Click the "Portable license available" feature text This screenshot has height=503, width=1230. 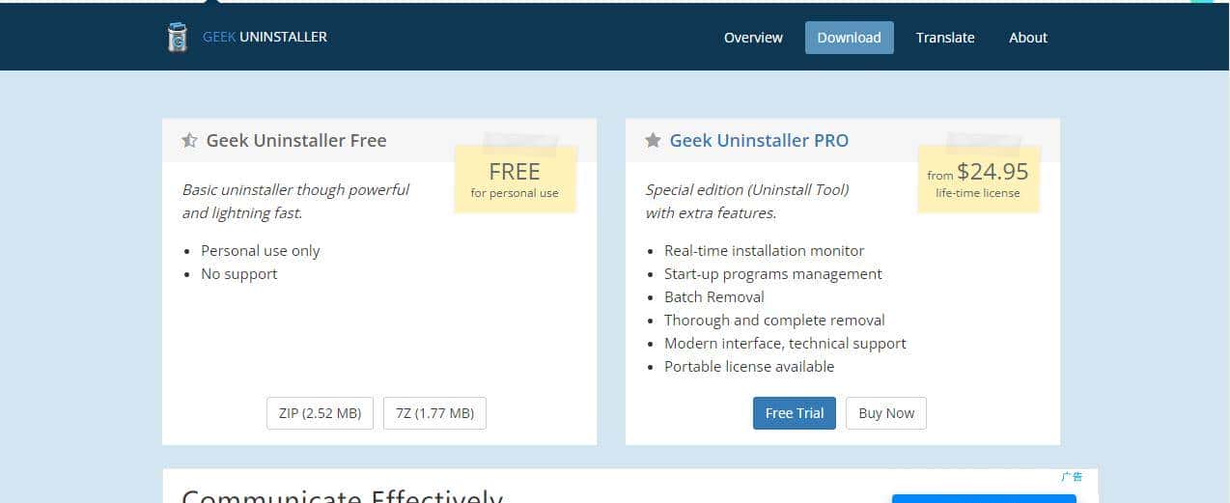tap(749, 367)
